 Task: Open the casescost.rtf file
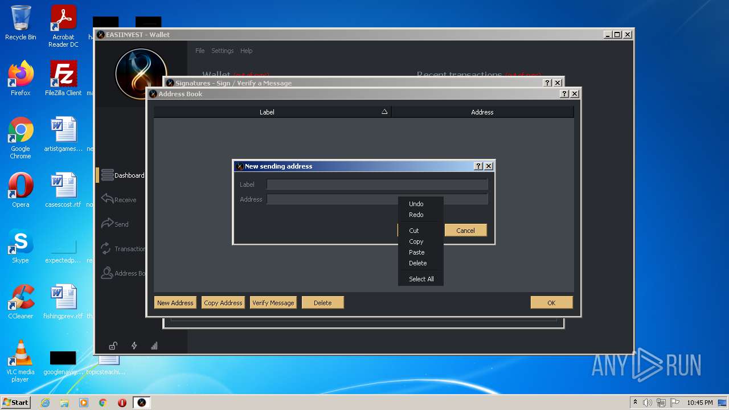(63, 190)
